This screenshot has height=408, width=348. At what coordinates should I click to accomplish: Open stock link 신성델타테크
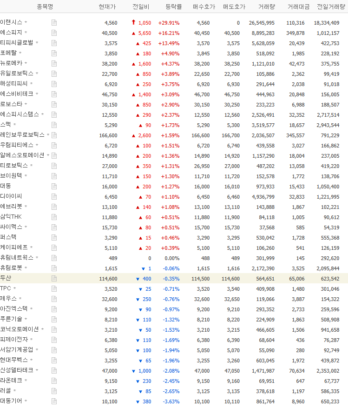point(17,370)
